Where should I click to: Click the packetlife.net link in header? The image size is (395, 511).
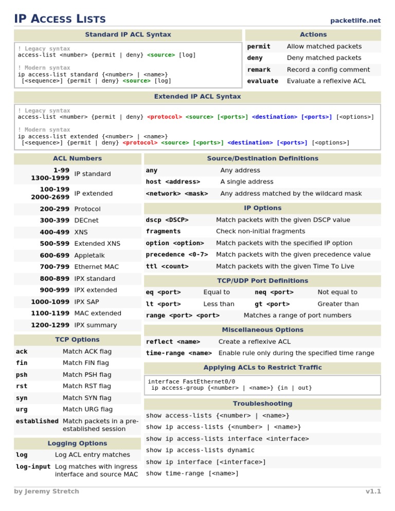[x=355, y=21]
